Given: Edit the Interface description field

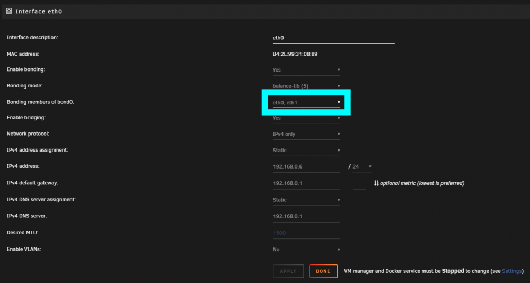Looking at the screenshot, I should click(333, 38).
